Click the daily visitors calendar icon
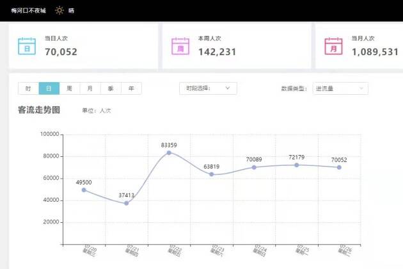The width and height of the screenshot is (403, 269). 28,46
